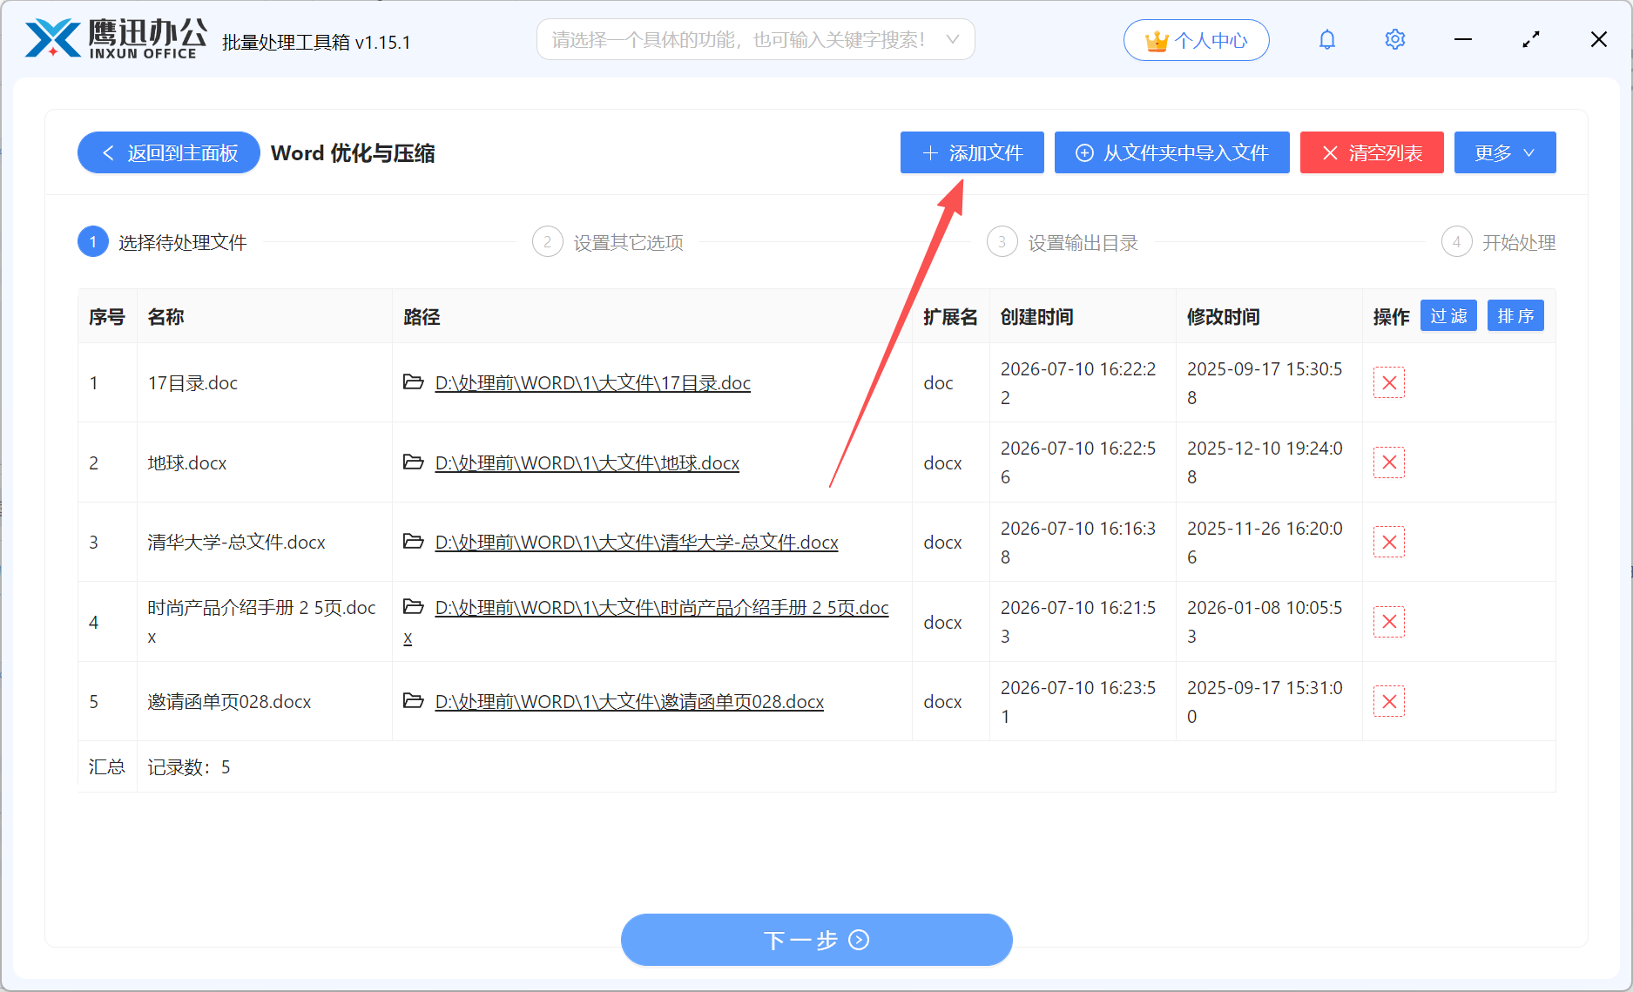Open folder icon beside 清华大学-总文件.docx path

(414, 542)
